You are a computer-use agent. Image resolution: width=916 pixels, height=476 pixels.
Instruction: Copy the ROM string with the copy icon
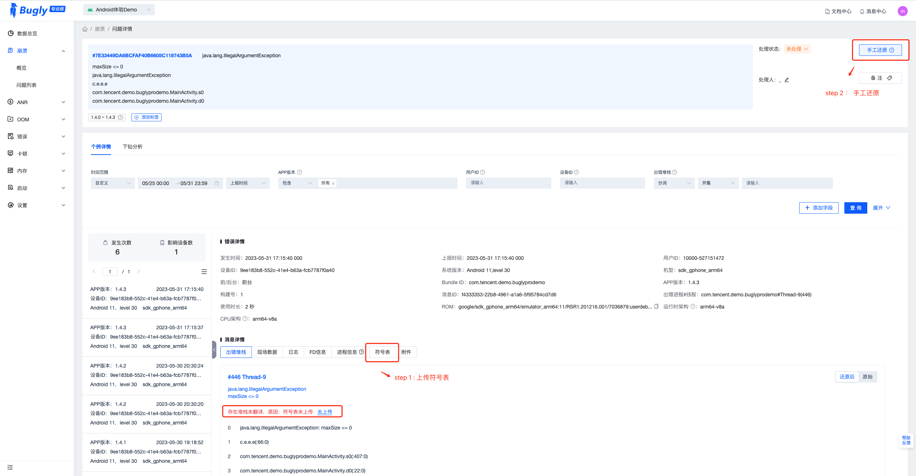(656, 307)
